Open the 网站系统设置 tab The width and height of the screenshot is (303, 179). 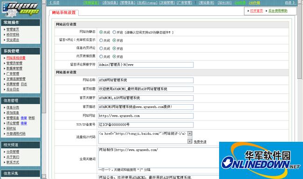click(64, 13)
